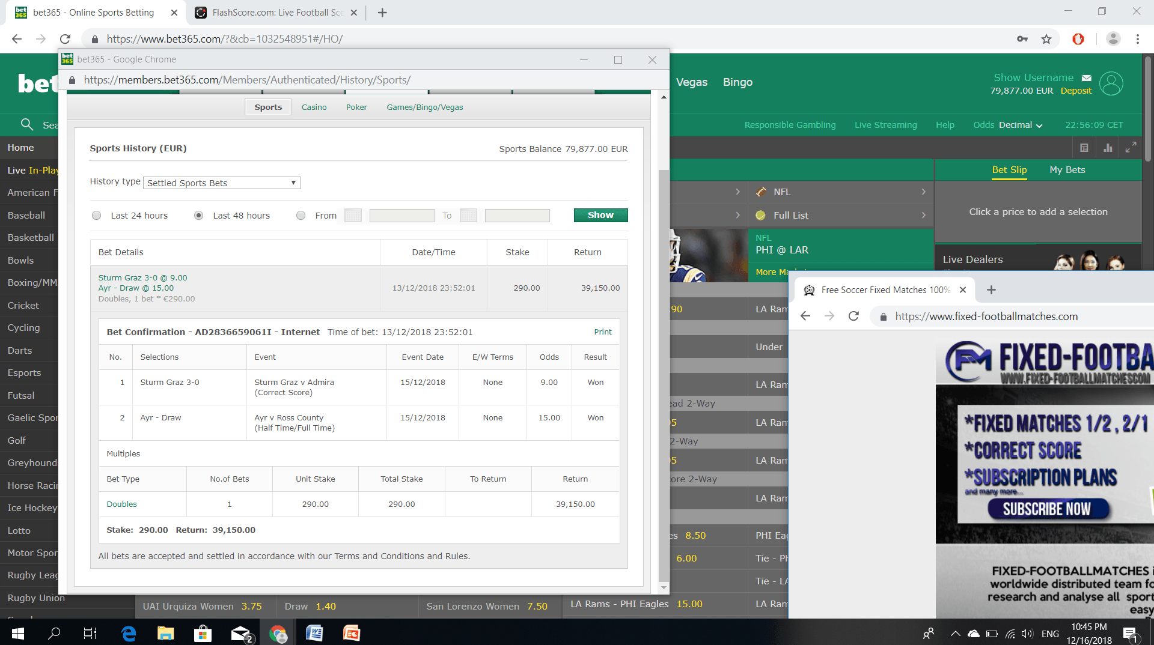Open the Help link in header
This screenshot has width=1154, height=645.
[945, 125]
